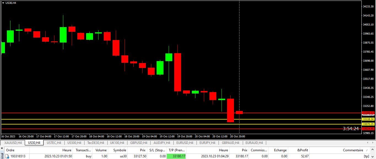Screen dimensions: 376x159
Task: Sort by the Volume column header
Action: click(100, 150)
